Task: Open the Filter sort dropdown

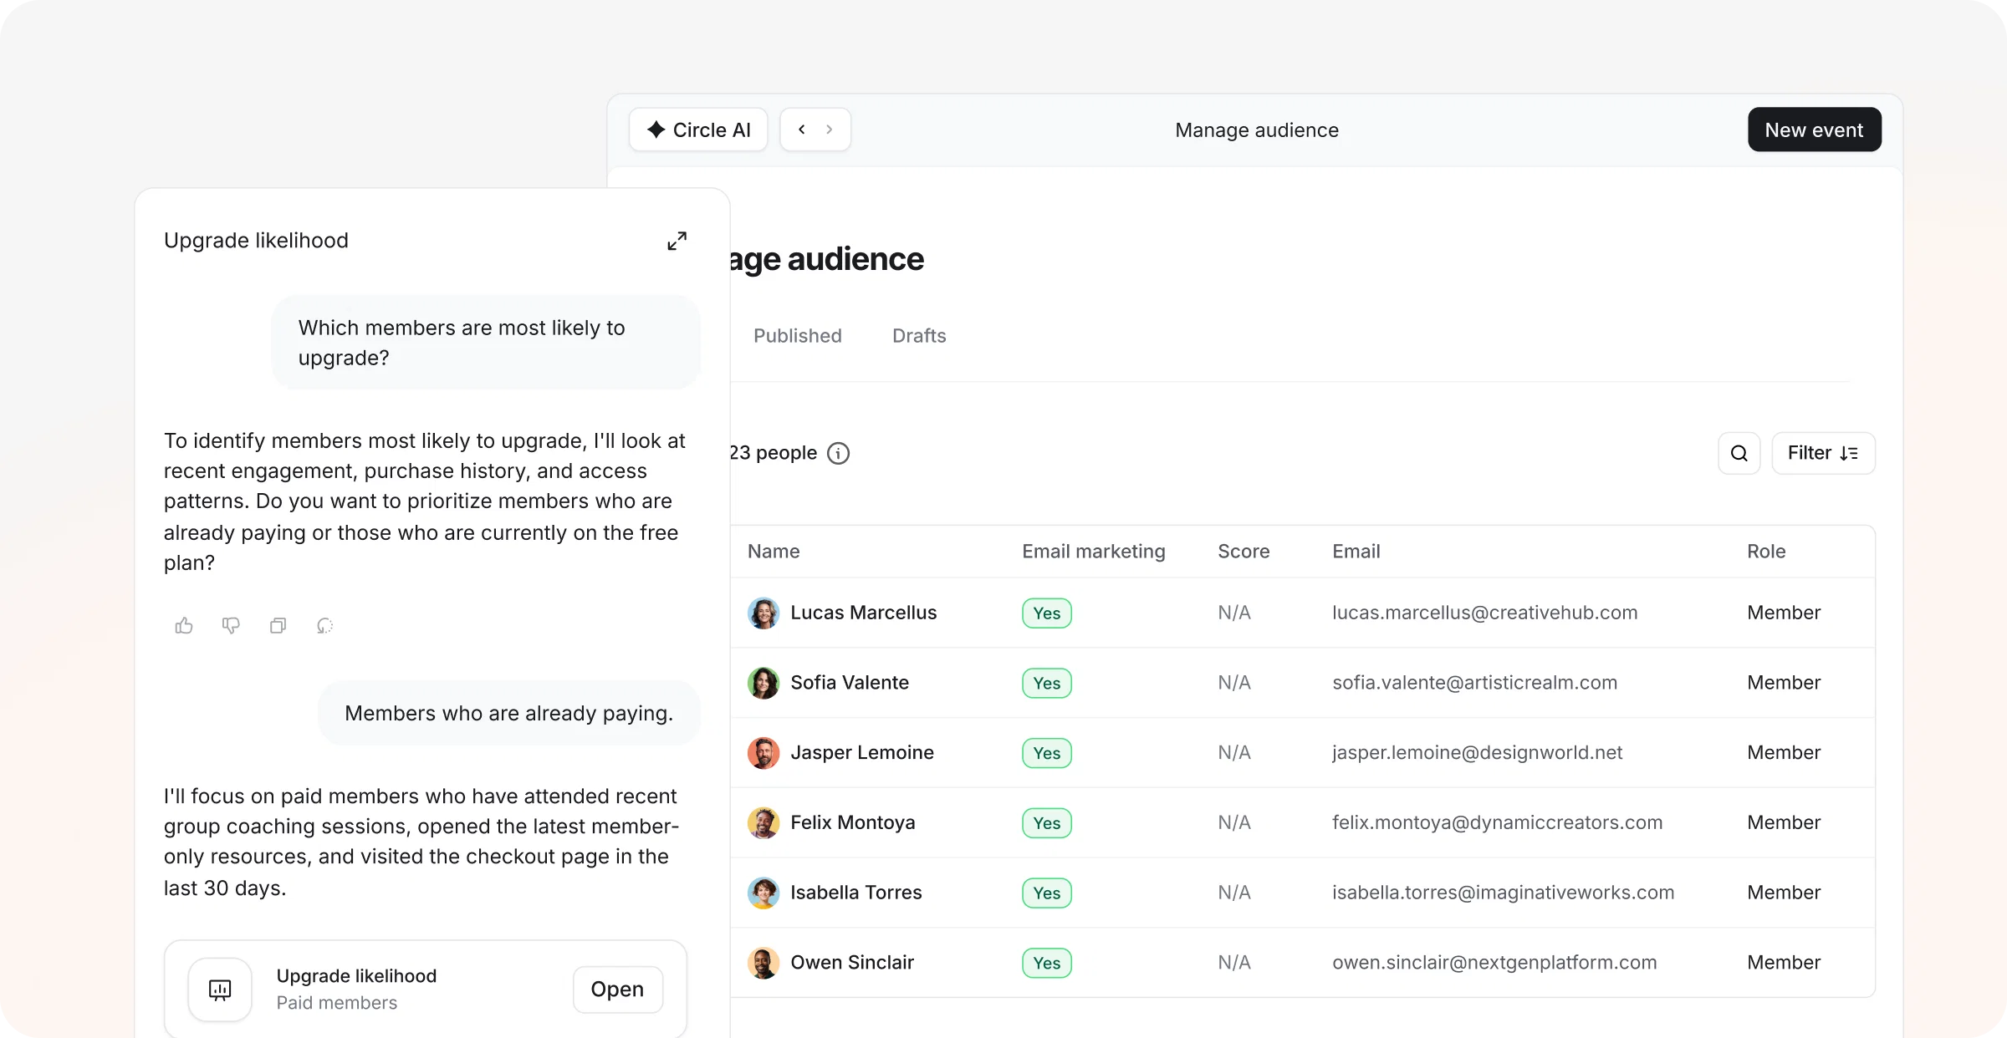Action: point(1823,453)
